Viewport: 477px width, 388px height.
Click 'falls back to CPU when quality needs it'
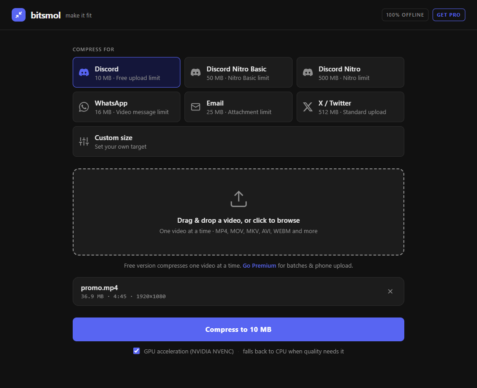coord(293,351)
